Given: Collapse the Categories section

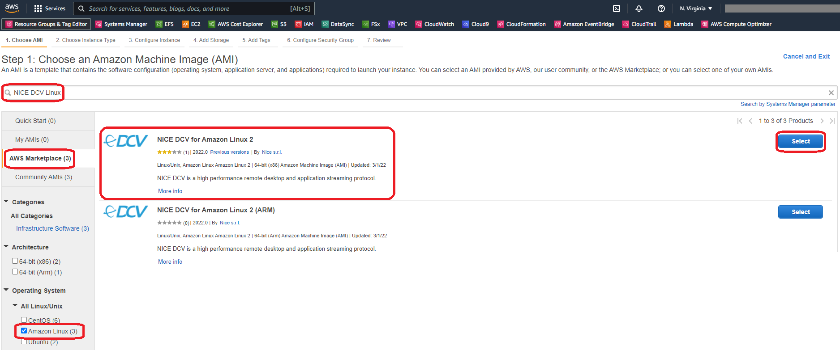Looking at the screenshot, I should (x=6, y=202).
